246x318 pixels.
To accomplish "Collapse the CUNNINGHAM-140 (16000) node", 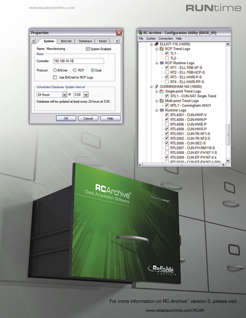I will click(x=151, y=87).
